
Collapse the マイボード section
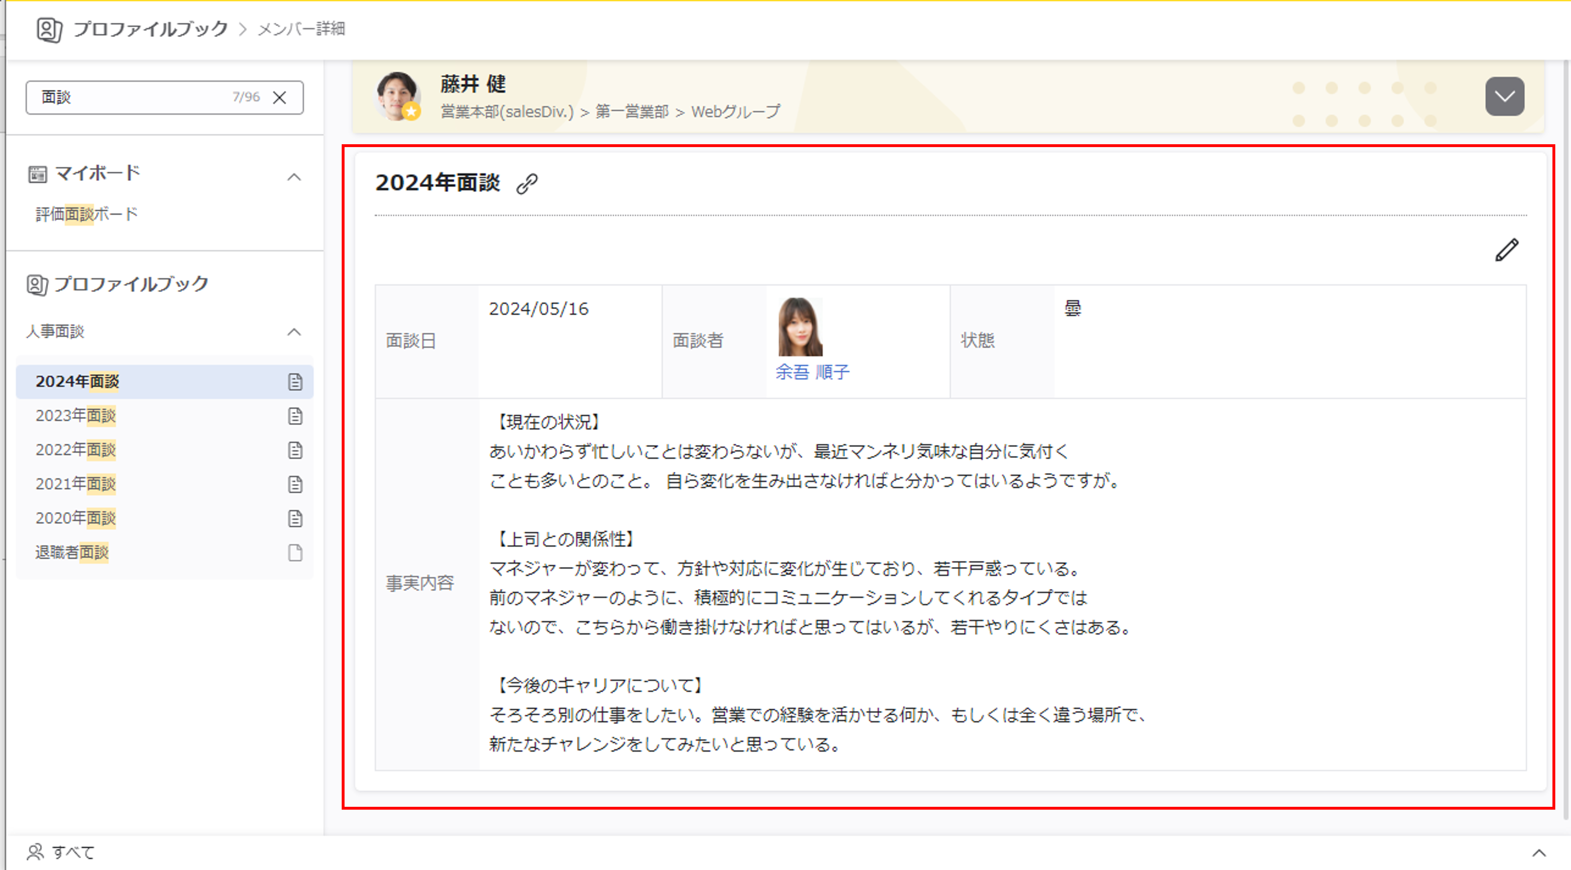(294, 177)
